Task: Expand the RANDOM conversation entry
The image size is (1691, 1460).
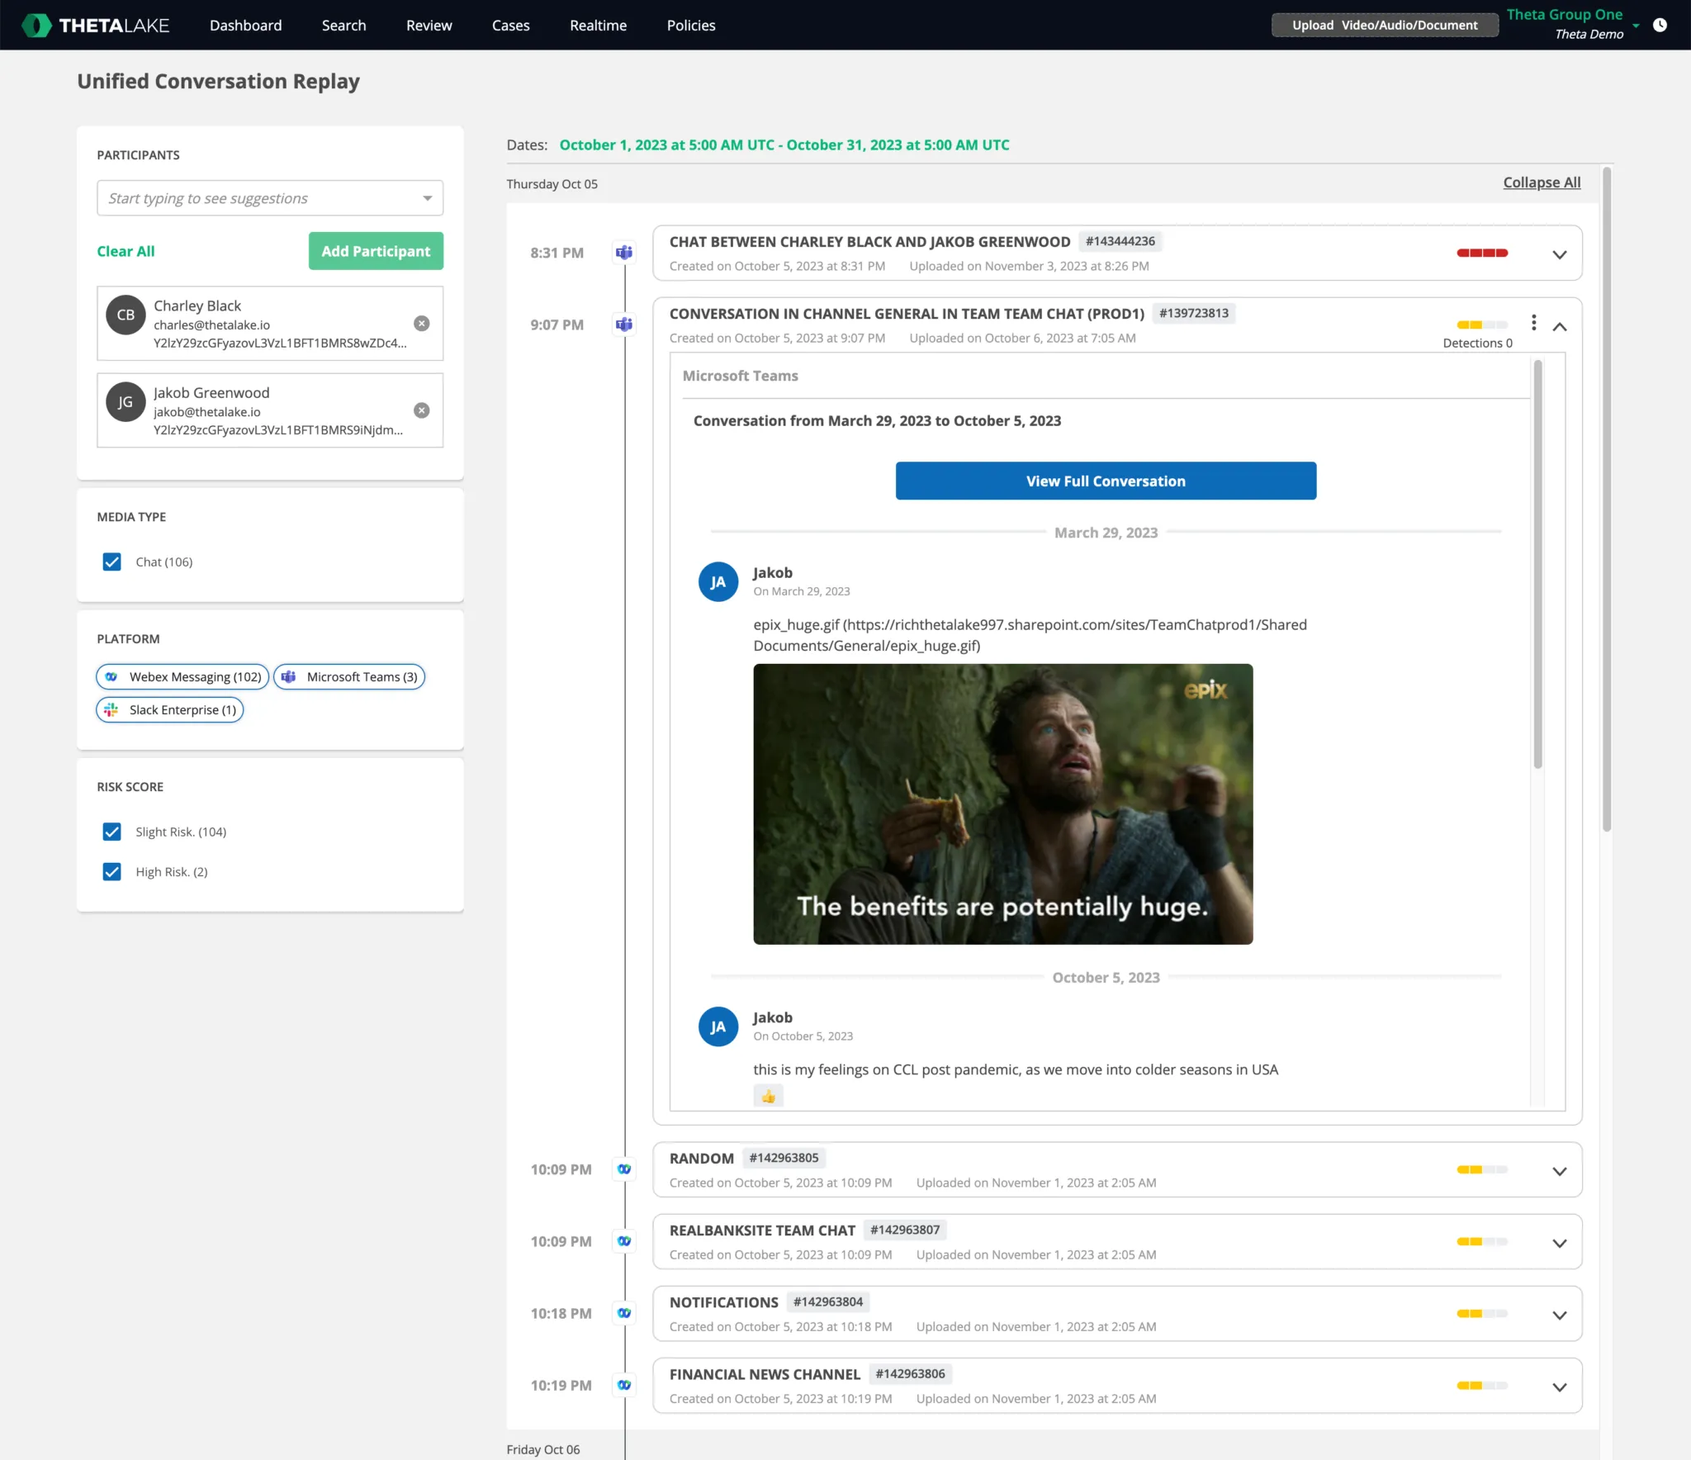Action: (1560, 1171)
